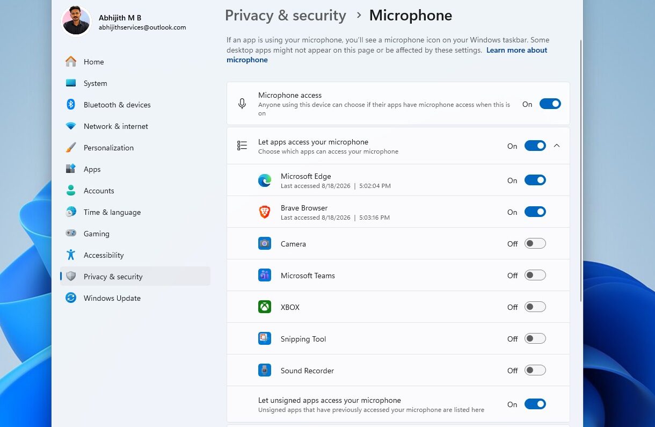
Task: Click the Brave Browser lion icon
Action: (265, 212)
